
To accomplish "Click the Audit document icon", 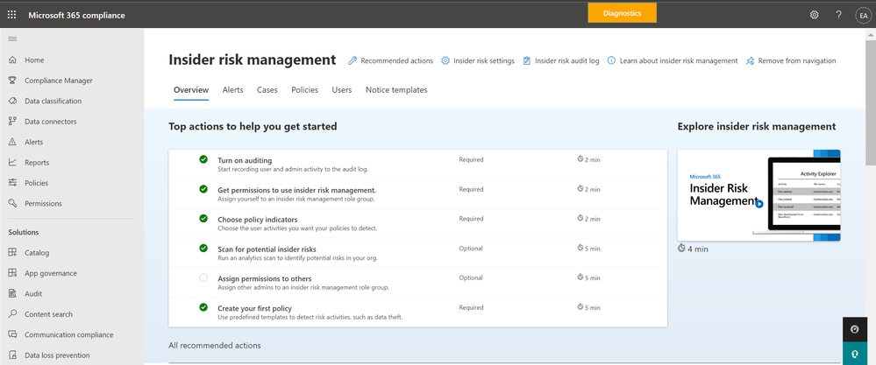I will click(x=12, y=294).
